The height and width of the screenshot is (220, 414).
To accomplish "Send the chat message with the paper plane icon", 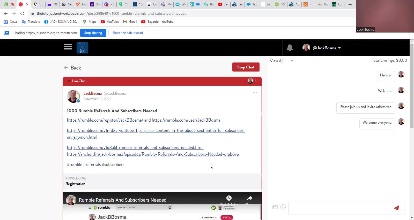I will pos(396,208).
